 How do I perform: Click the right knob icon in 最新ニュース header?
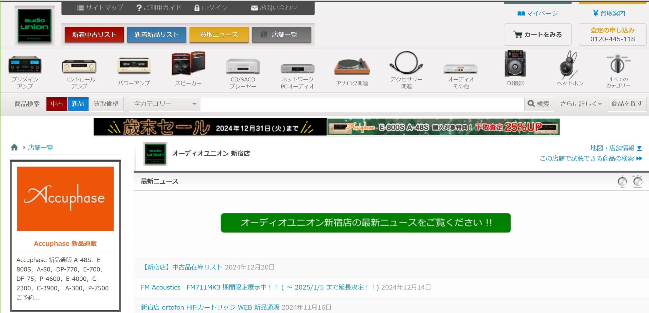[x=637, y=181]
